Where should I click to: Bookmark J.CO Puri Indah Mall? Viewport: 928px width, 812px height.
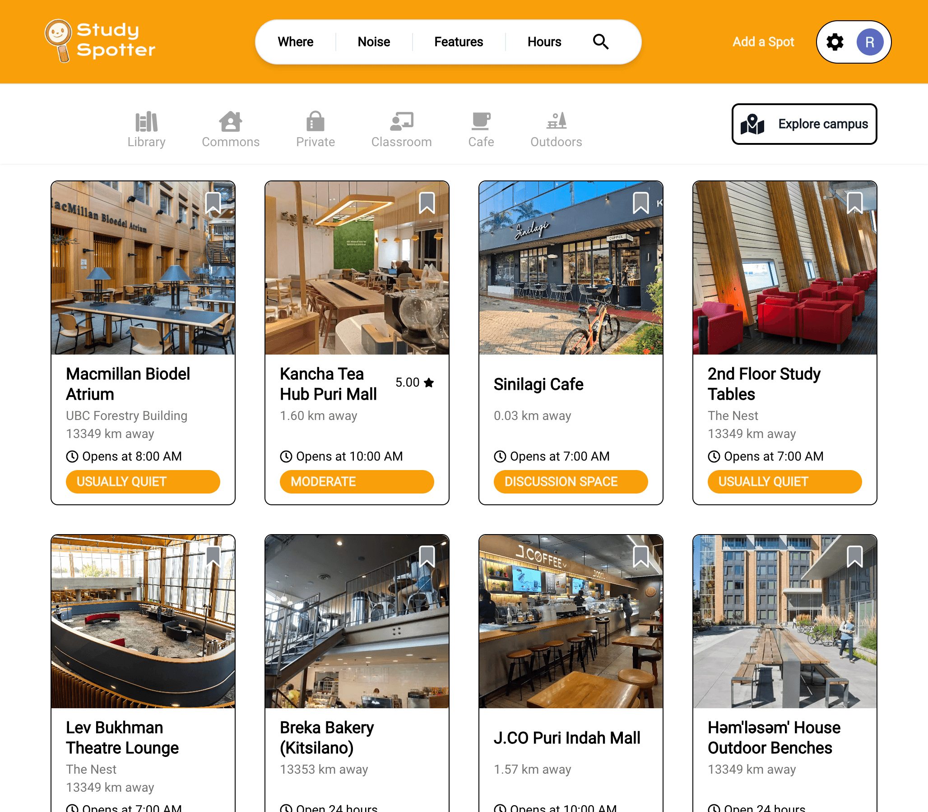pyautogui.click(x=641, y=556)
